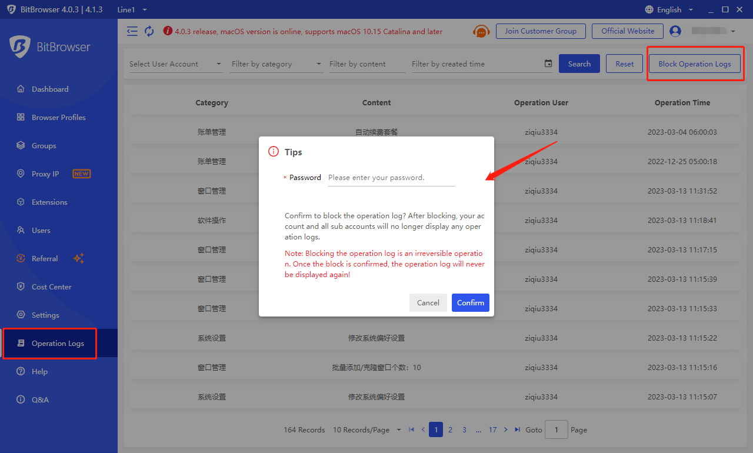Click the pagination ellipsis between 3 and 17
The height and width of the screenshot is (453, 753).
click(x=478, y=430)
